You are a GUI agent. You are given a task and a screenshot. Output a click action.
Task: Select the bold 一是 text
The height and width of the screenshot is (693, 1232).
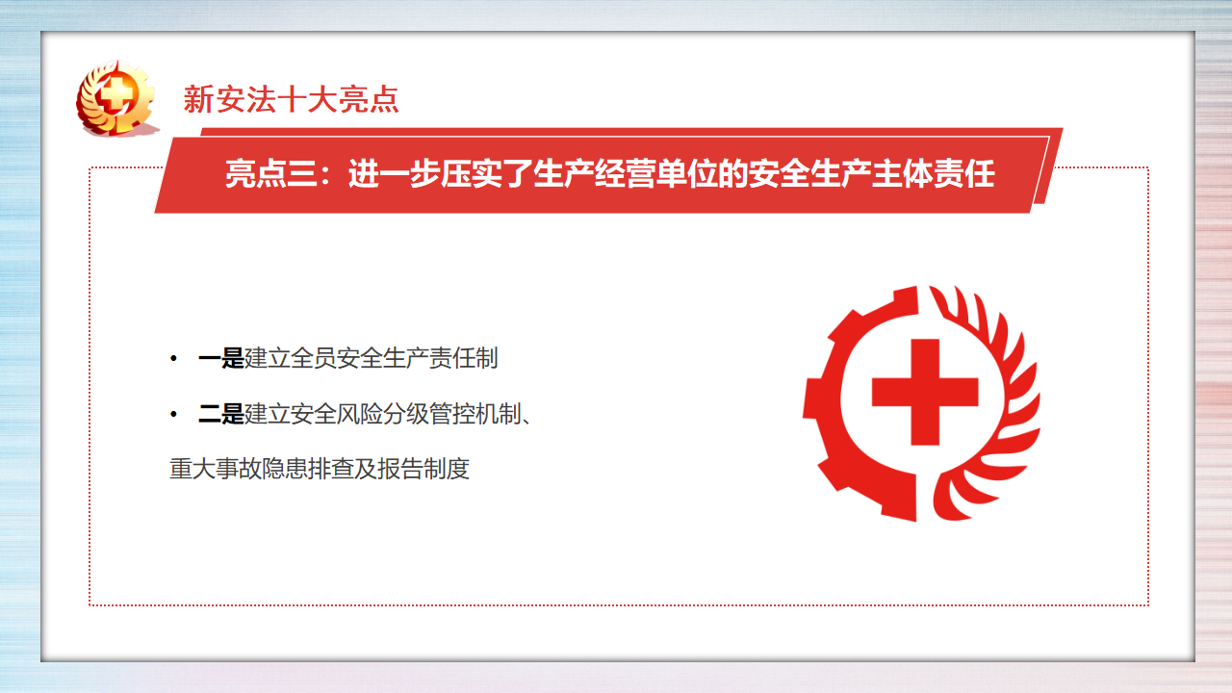point(221,359)
